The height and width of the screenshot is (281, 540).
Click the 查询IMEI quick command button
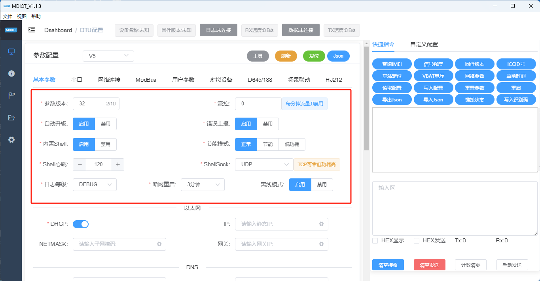tap(392, 64)
